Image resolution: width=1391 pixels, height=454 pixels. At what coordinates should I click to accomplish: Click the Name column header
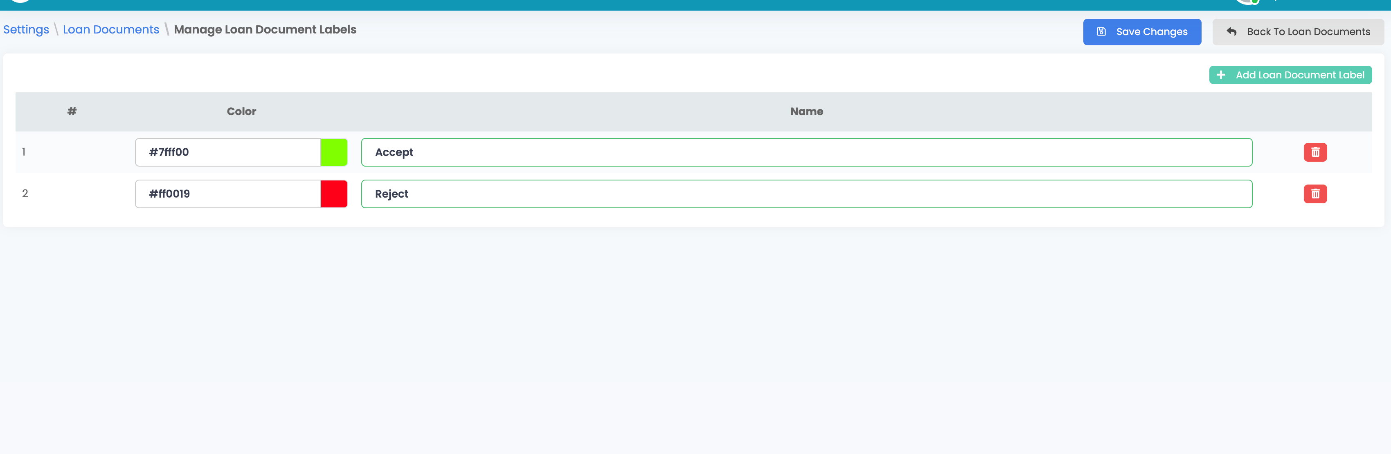pyautogui.click(x=806, y=111)
